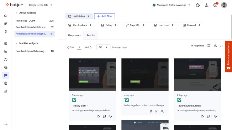Viewport: 232px width, 130px height.
Task: Open the Last 30 days date dropdown
Action: coord(79,16)
